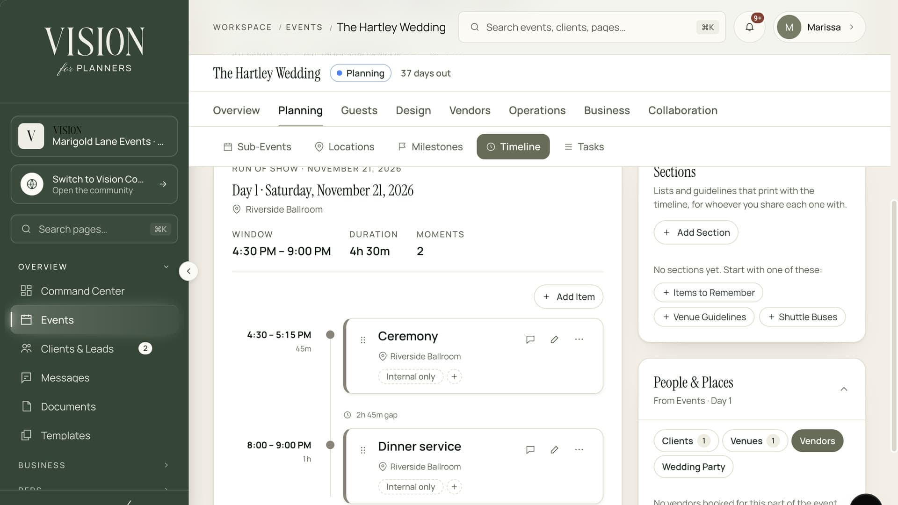
Task: Click the Add Section button
Action: [695, 232]
